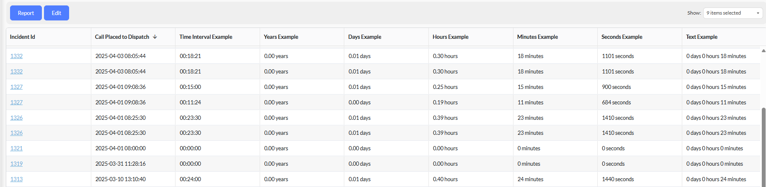Click the Edit button

tap(57, 13)
